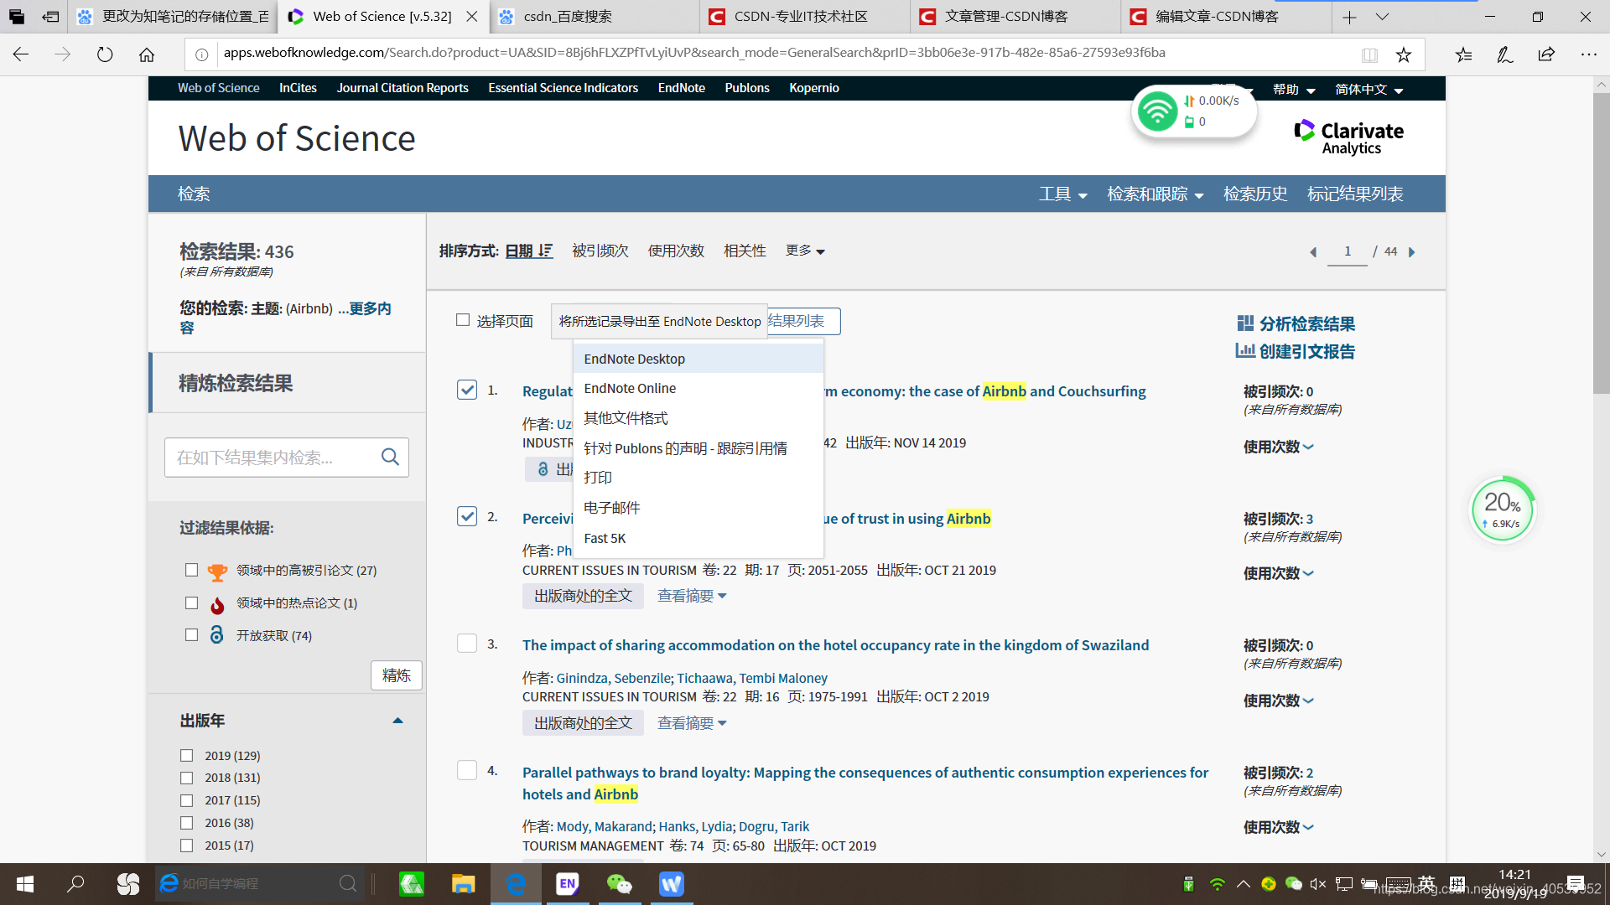Viewport: 1610px width, 905px height.
Task: Click the browser home icon
Action: (x=147, y=54)
